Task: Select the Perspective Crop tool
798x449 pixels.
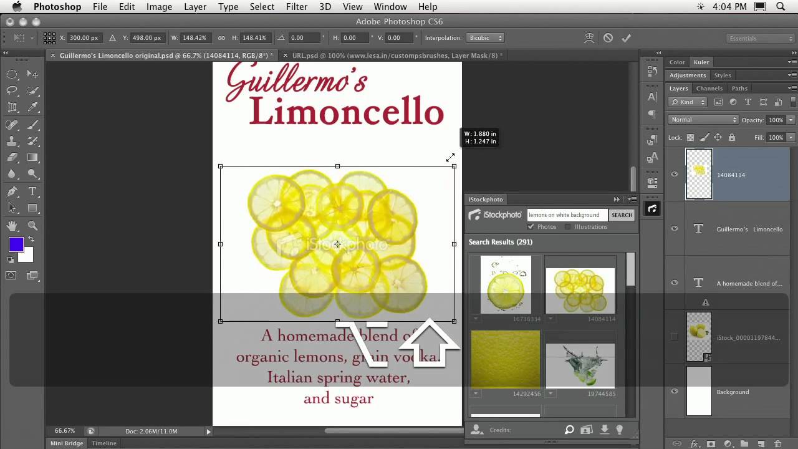Action: coord(12,107)
